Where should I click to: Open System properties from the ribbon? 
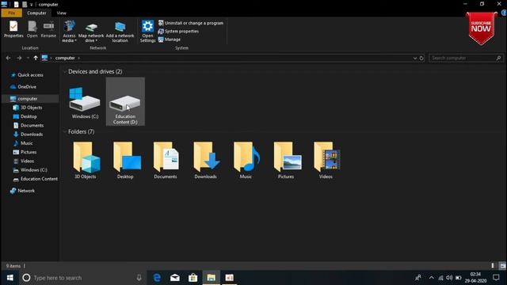178,32
